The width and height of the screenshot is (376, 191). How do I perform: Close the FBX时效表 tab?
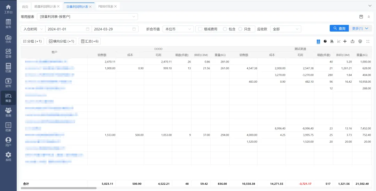pyautogui.click(x=115, y=7)
